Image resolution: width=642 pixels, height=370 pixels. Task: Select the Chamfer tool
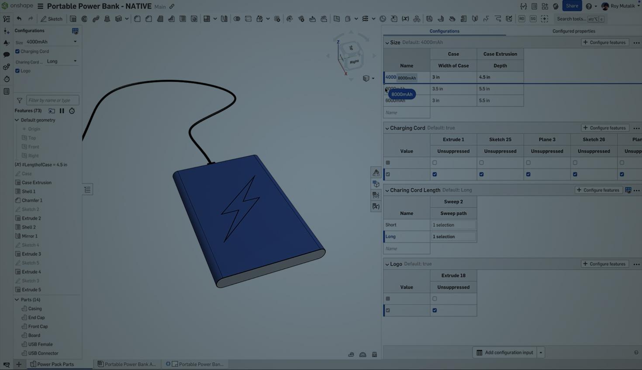coord(148,19)
